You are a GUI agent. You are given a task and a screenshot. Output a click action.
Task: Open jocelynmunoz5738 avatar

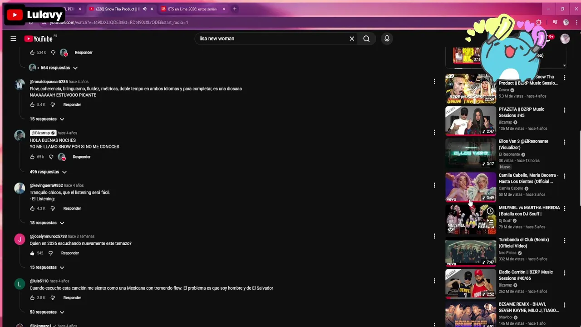pos(20,239)
